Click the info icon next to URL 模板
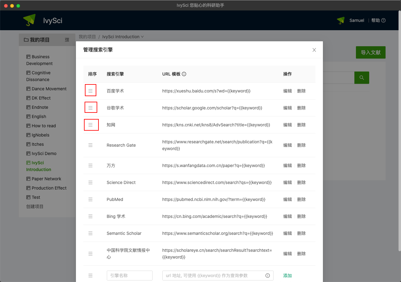The width and height of the screenshot is (401, 282). tap(184, 74)
